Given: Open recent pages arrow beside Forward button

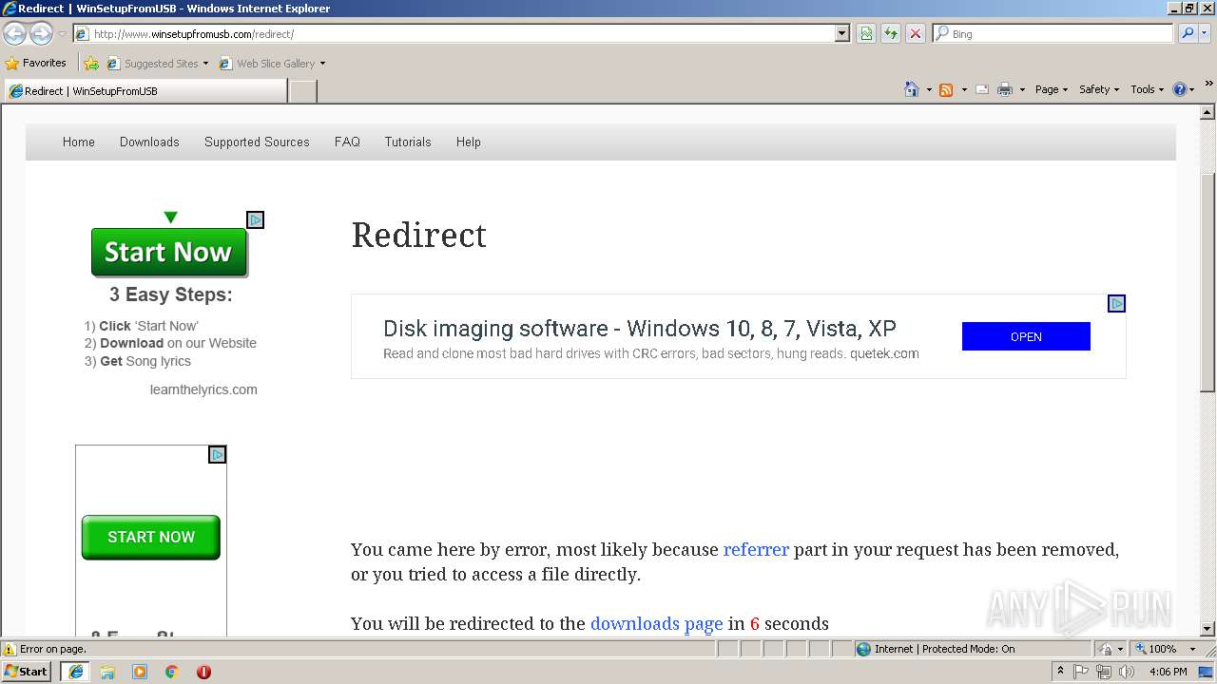Looking at the screenshot, I should tap(62, 33).
